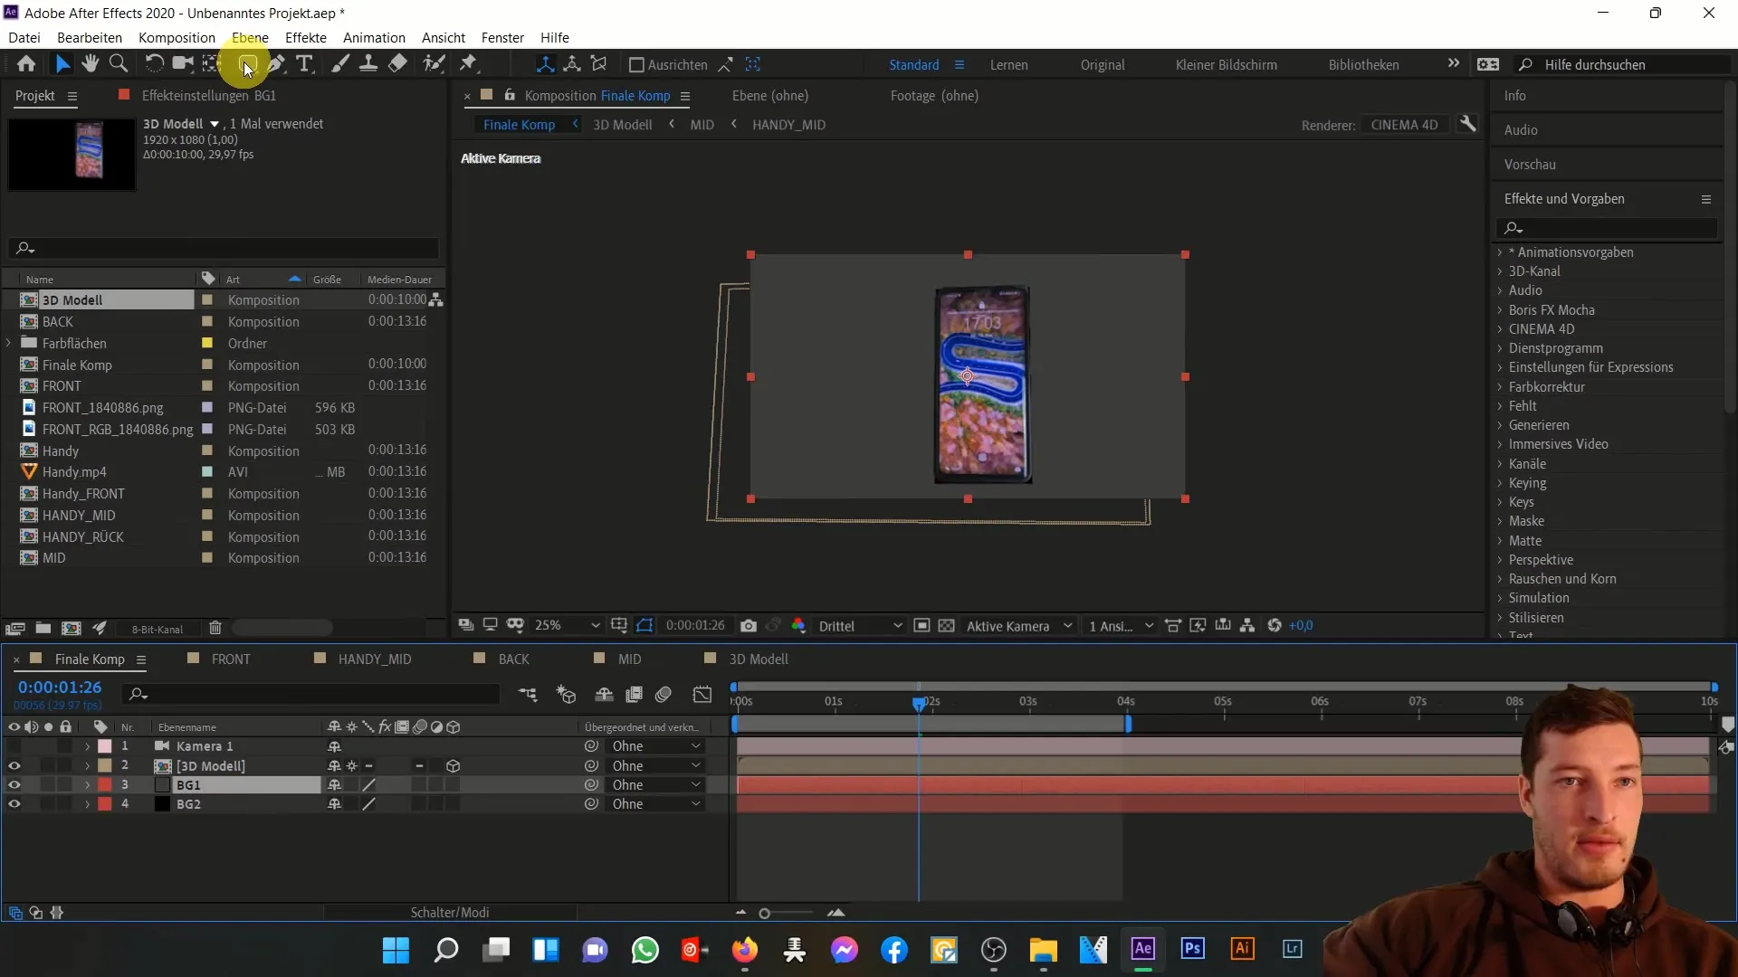Toggle visibility of 3D Modell layer

tap(14, 764)
